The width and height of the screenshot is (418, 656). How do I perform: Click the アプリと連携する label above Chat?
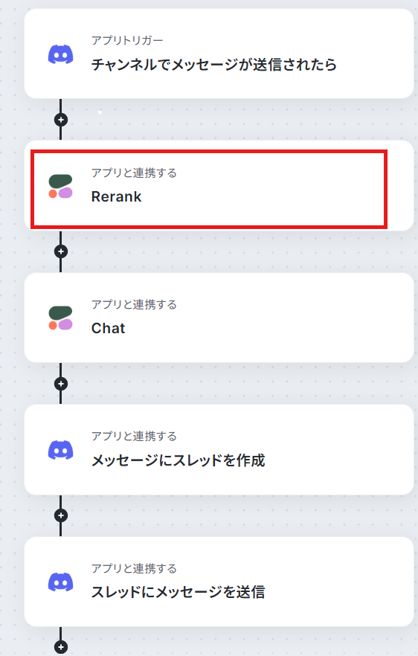pyautogui.click(x=134, y=305)
